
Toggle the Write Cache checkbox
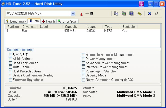[x=10, y=67]
